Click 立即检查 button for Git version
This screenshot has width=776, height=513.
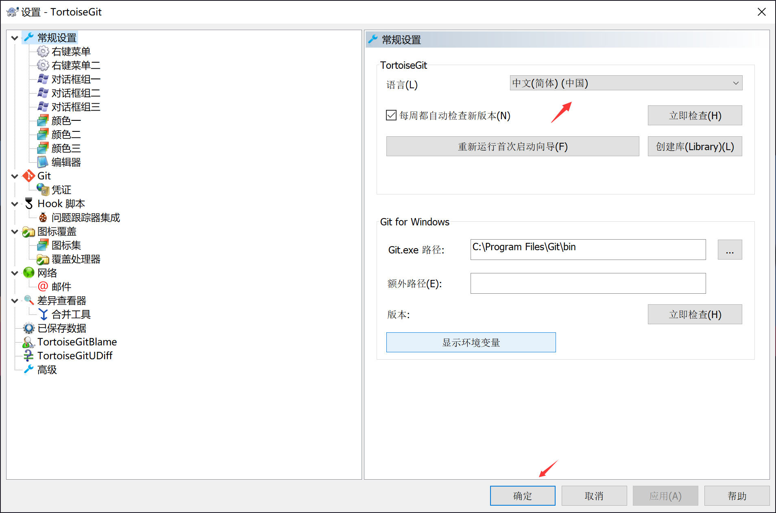(695, 314)
